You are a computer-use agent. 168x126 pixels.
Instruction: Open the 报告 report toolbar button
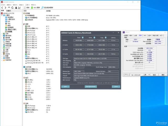tap(27, 8)
